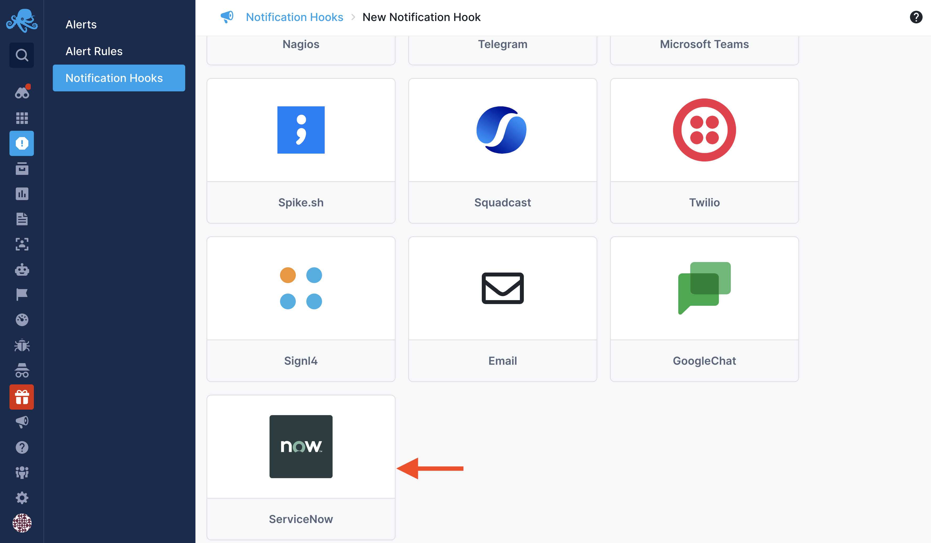Click the Twilio label

[x=704, y=202]
